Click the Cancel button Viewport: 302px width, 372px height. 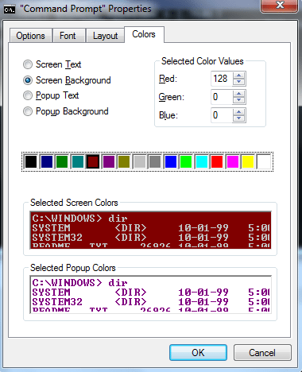click(262, 353)
